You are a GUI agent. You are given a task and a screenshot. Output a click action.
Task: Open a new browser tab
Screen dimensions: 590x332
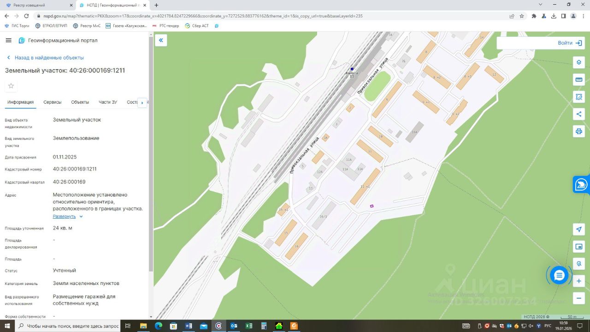[156, 5]
